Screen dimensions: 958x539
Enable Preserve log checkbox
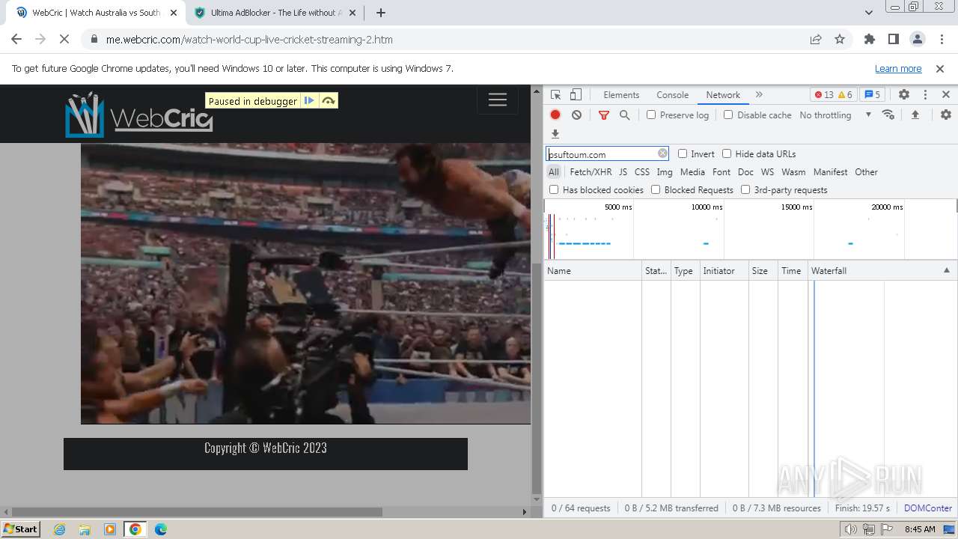point(651,115)
